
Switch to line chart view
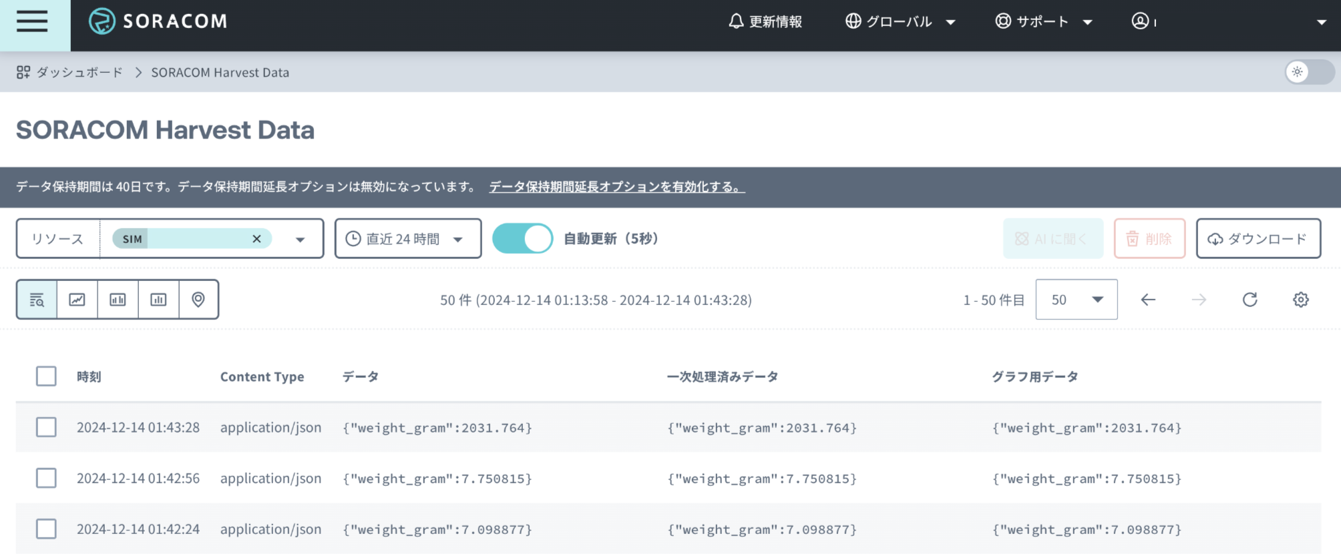click(x=77, y=300)
